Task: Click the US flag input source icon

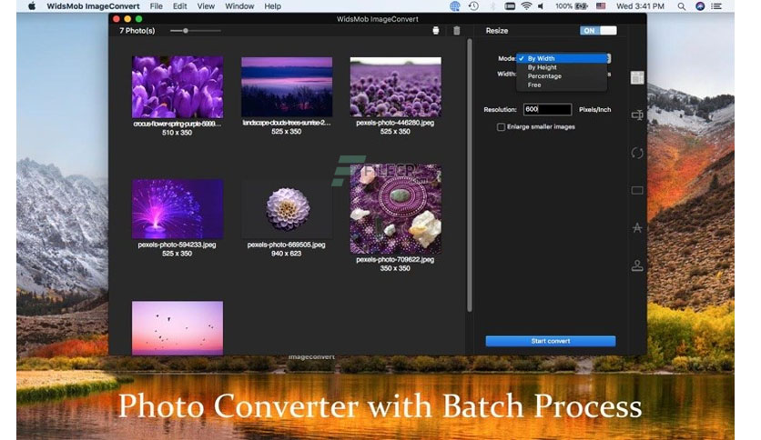Action: 601,6
